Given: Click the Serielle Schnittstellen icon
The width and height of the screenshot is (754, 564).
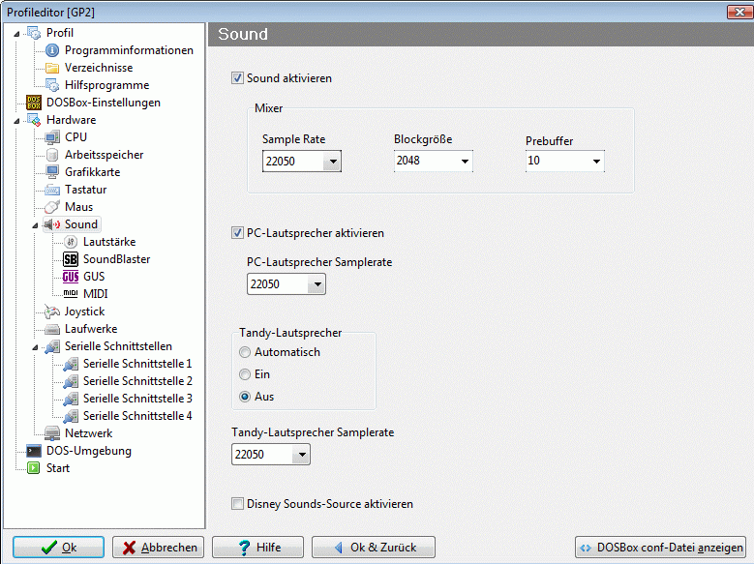Looking at the screenshot, I should (x=52, y=346).
